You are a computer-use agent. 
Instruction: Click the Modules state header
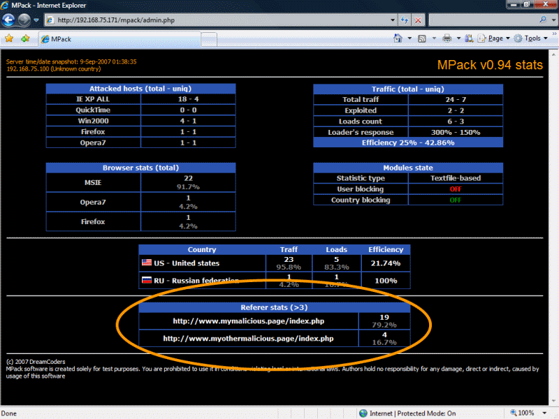pyautogui.click(x=408, y=168)
